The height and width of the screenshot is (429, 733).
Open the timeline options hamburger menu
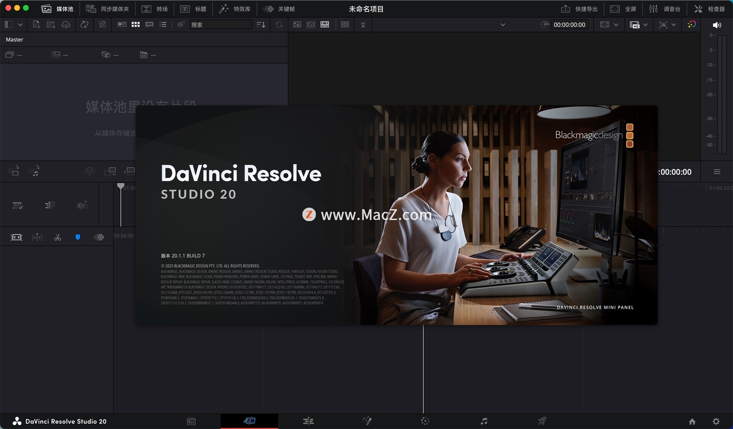click(x=717, y=172)
